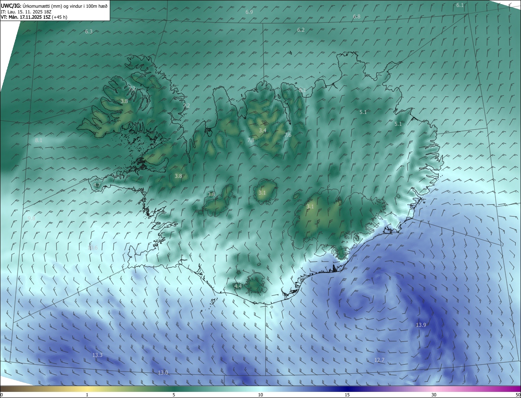Click the 13.9 value label
521x398 pixels.
[421, 325]
